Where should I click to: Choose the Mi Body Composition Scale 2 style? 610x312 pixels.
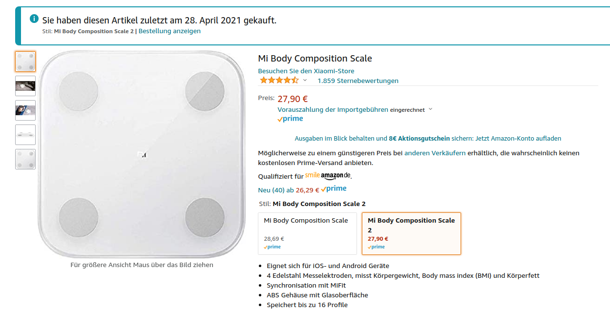(x=411, y=233)
